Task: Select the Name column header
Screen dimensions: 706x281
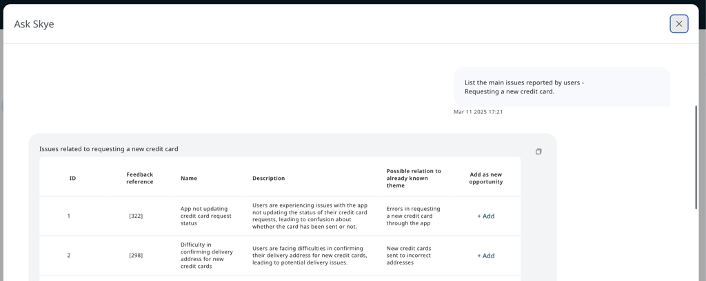Action: click(x=189, y=178)
